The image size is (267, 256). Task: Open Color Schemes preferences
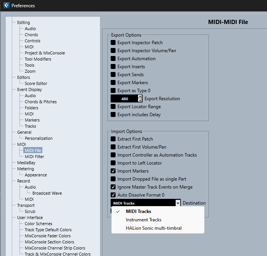39,224
